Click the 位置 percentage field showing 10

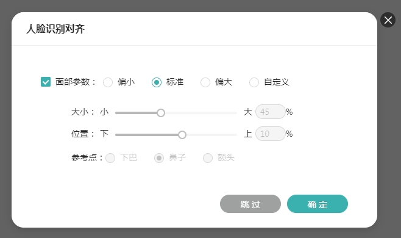[x=271, y=134]
